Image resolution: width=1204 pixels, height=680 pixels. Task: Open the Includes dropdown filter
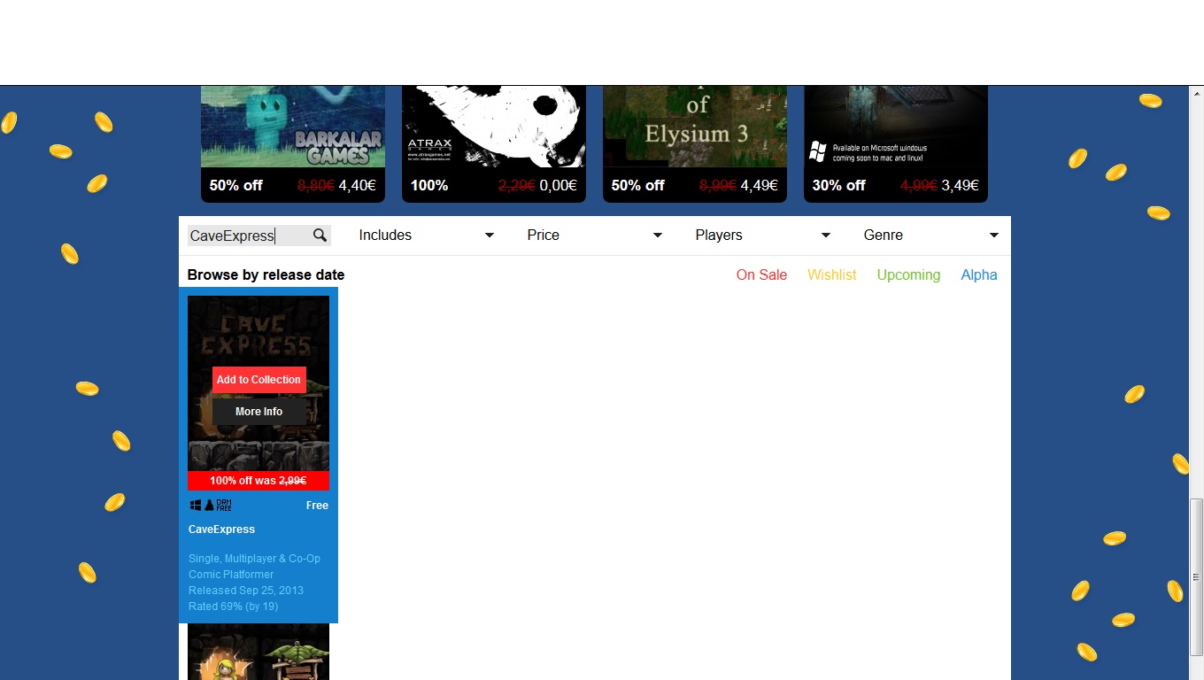coord(426,235)
